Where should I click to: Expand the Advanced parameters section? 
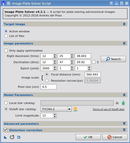pos(124,123)
